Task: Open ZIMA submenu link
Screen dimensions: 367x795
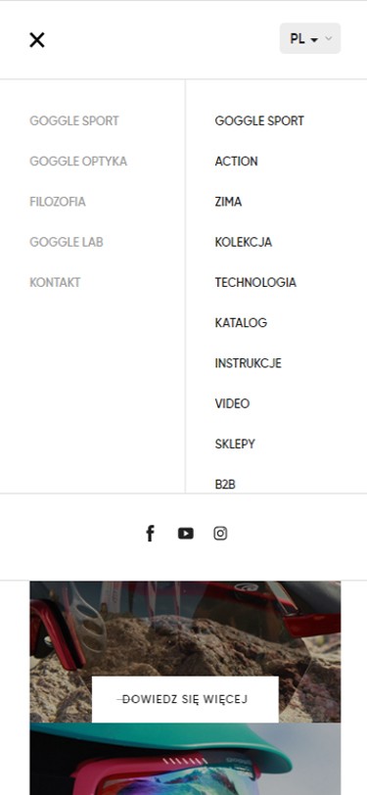Action: point(228,202)
